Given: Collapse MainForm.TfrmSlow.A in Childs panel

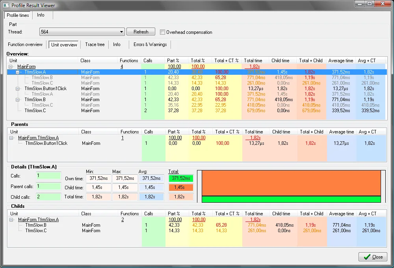Looking at the screenshot, I should [x=11, y=220].
